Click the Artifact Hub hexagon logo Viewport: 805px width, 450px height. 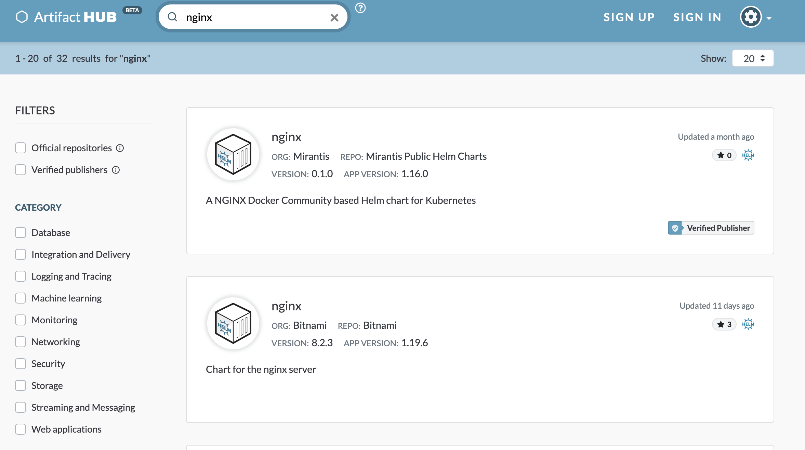(22, 17)
